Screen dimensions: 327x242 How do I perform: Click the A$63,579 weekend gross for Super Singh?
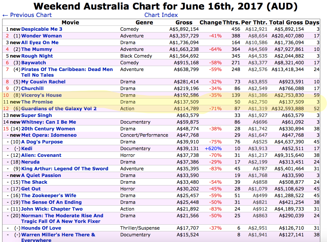click(188, 116)
